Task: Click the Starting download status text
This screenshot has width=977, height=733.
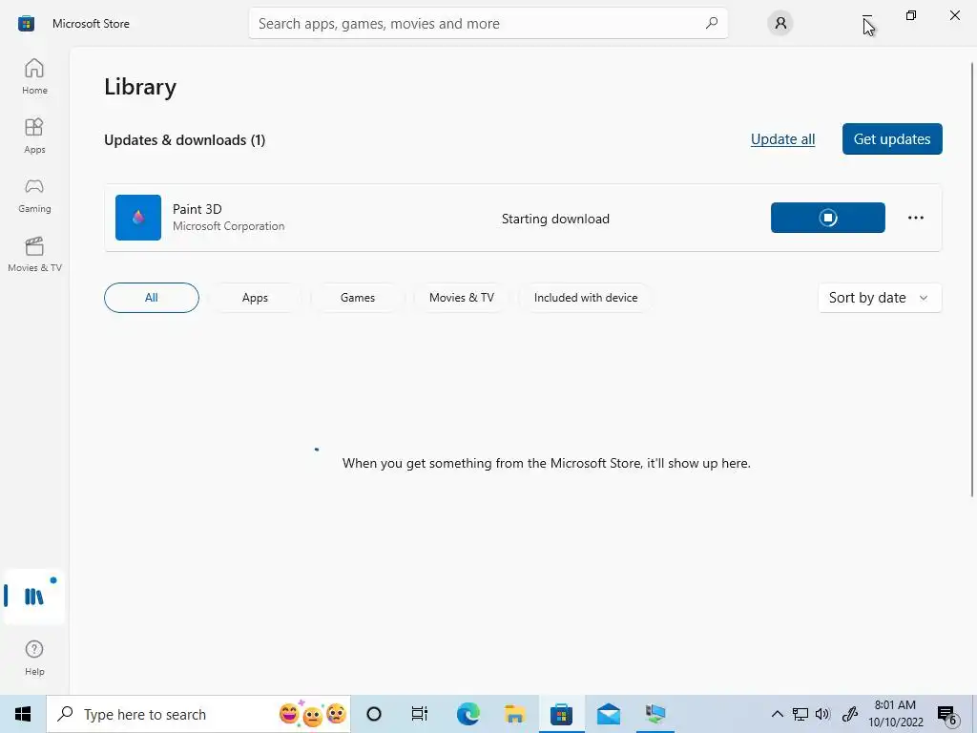Action: 555,219
